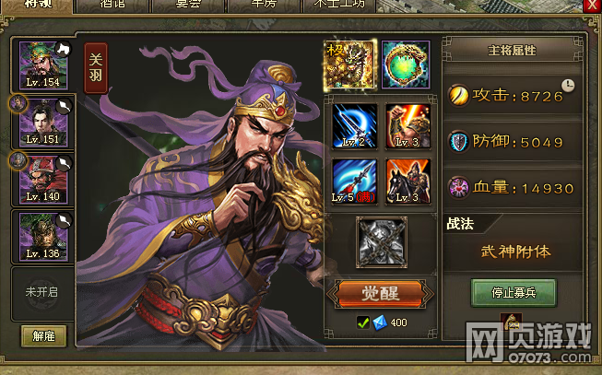Screen dimensions: 602x375
Task: Select the Lv. 140 general portrait
Action: tap(43, 180)
